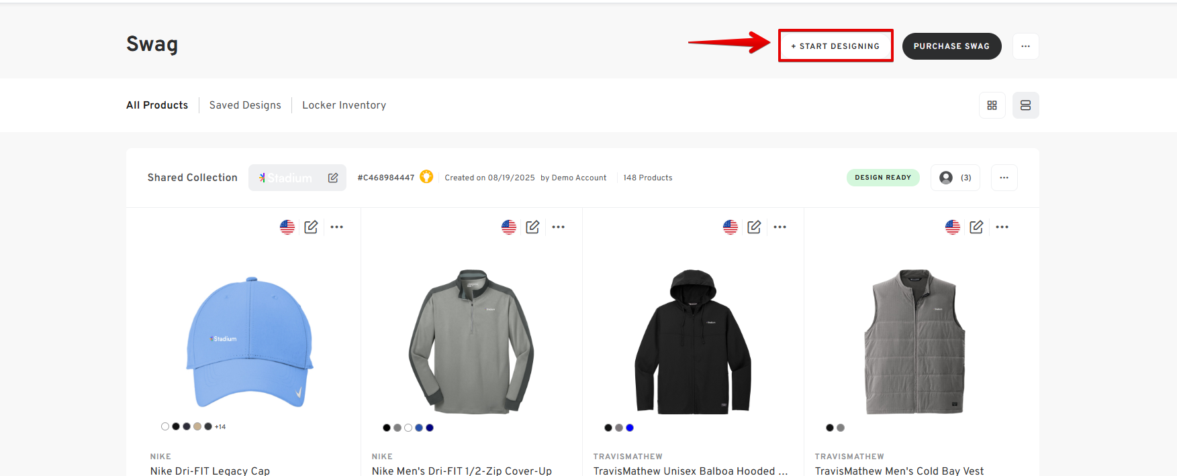Screen dimensions: 1177x476
Task: Switch to grid view layout
Action: pos(992,105)
